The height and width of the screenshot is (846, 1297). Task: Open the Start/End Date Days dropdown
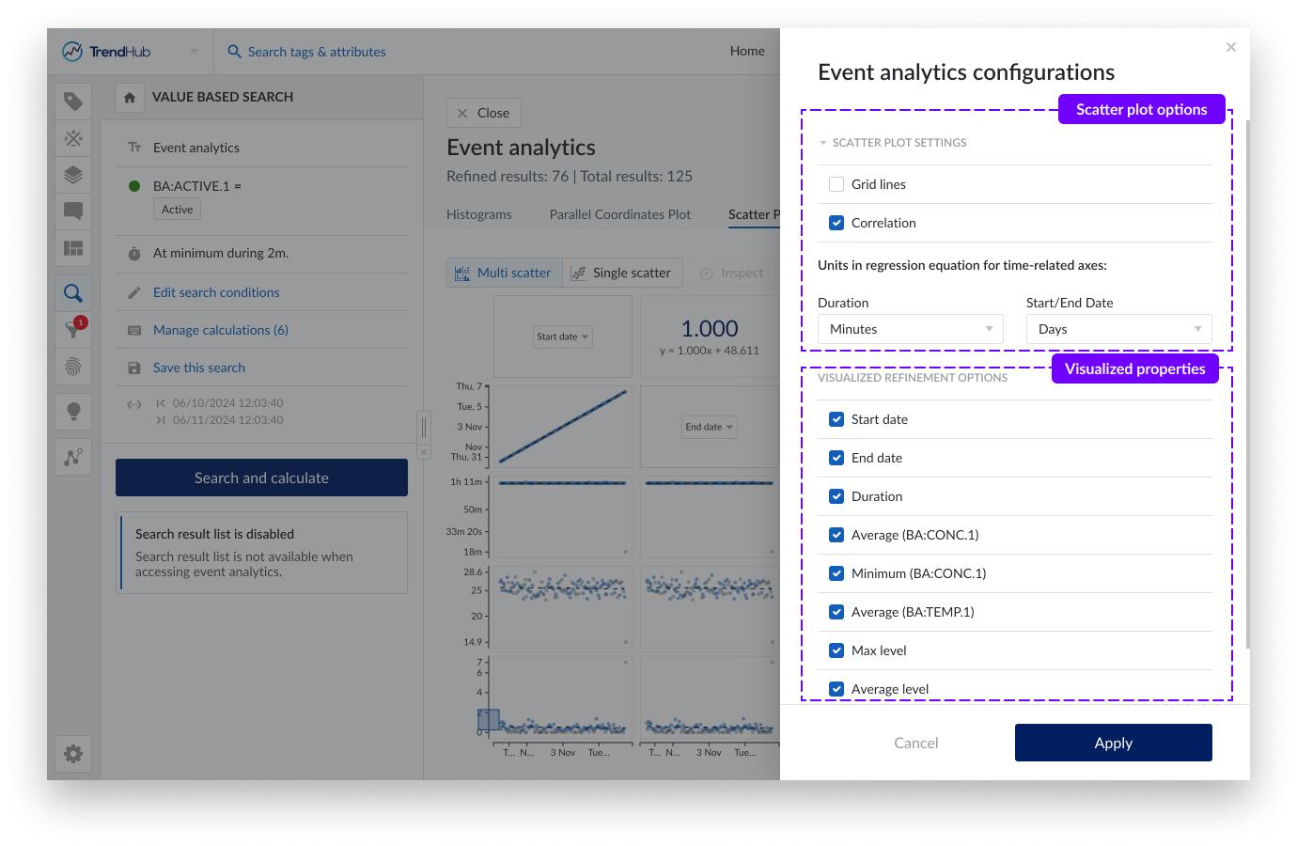click(1118, 329)
